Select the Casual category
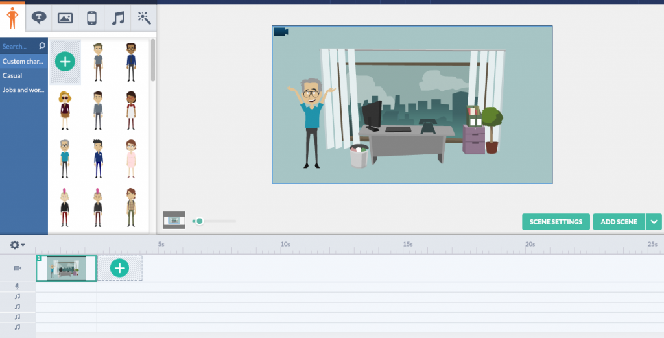 click(24, 75)
